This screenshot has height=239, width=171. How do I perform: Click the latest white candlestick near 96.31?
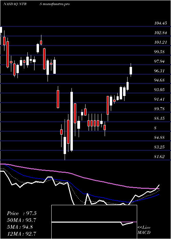click(131, 70)
